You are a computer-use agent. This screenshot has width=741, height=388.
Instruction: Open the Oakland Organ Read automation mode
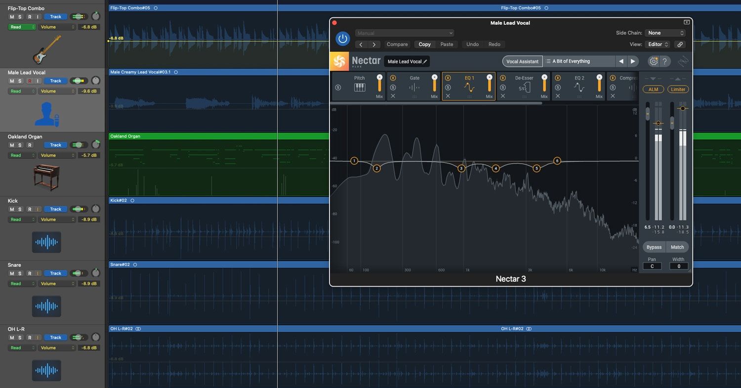point(22,156)
